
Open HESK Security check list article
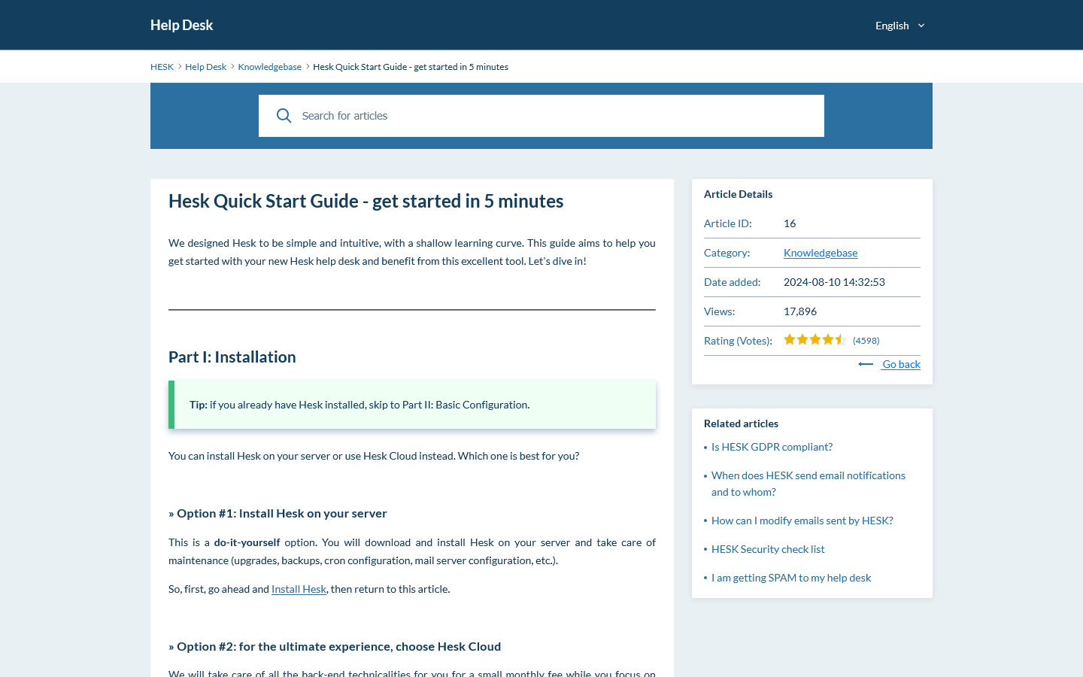click(768, 549)
